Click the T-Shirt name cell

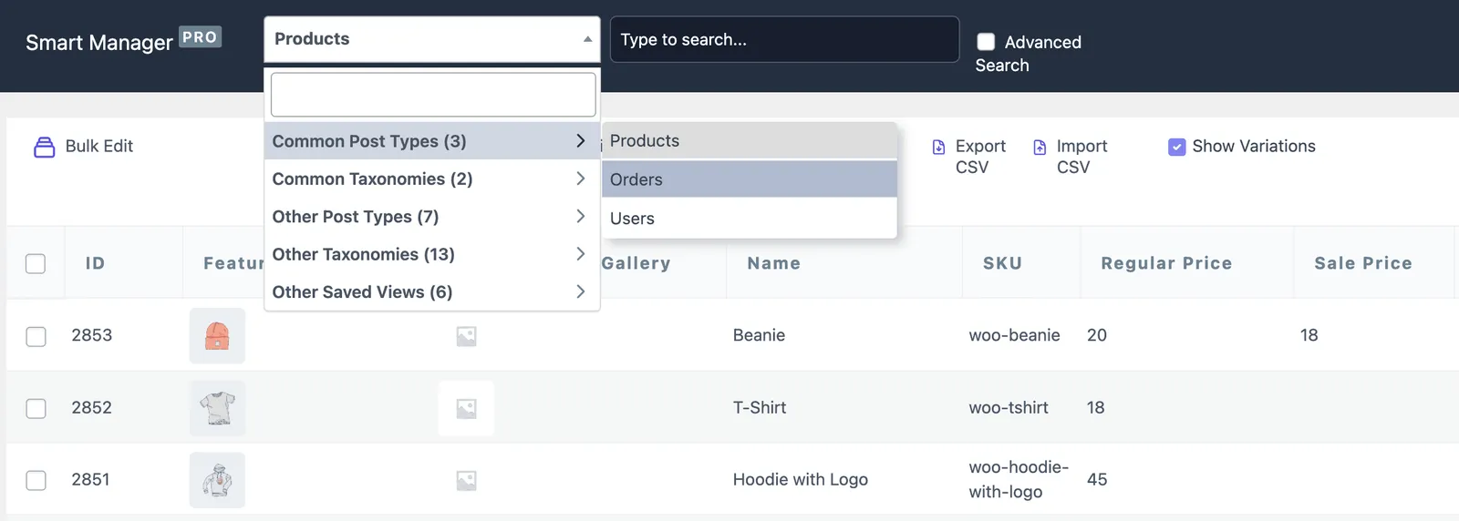pyautogui.click(x=760, y=407)
